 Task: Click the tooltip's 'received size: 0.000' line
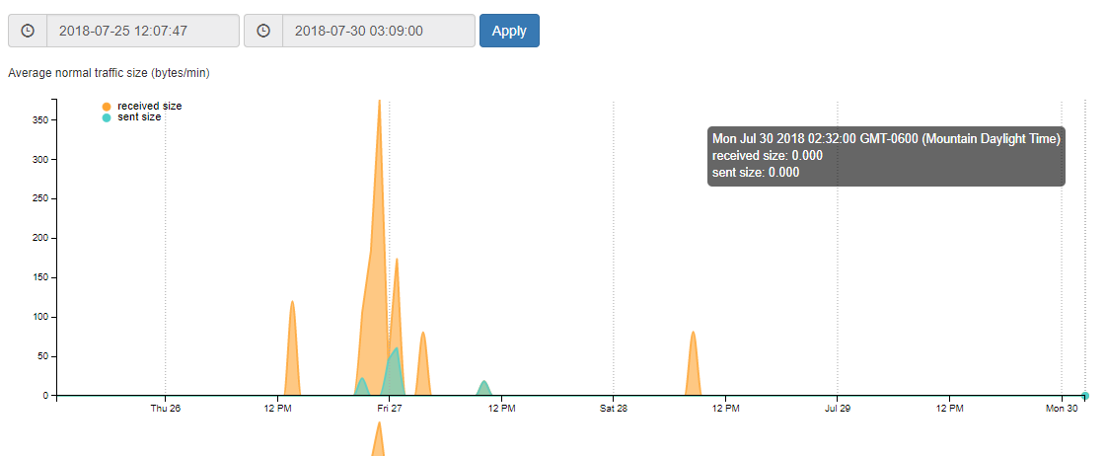[768, 155]
